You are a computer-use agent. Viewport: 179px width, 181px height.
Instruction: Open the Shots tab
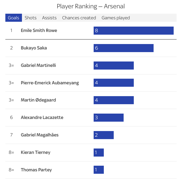pos(31,18)
